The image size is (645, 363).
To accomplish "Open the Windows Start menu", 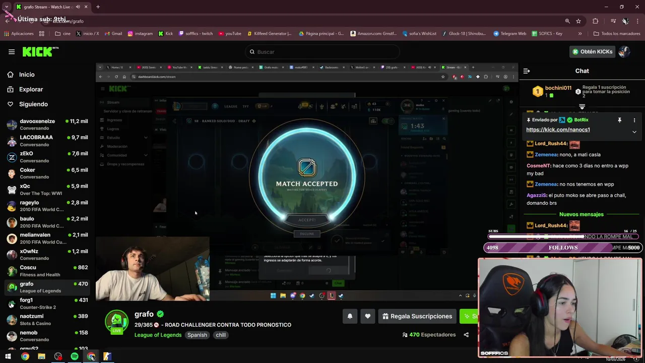I will pyautogui.click(x=8, y=356).
